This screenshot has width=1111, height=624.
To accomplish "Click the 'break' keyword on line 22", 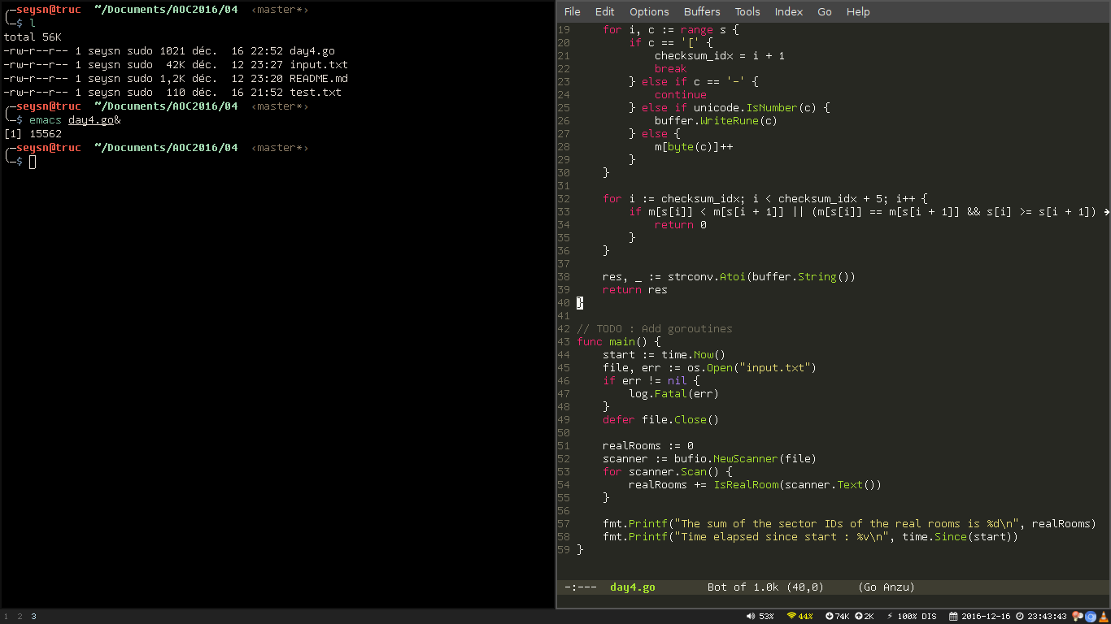I will pos(671,69).
